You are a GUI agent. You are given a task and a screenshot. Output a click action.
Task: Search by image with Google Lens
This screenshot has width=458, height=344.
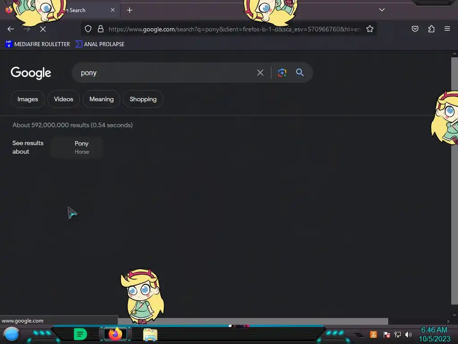282,73
